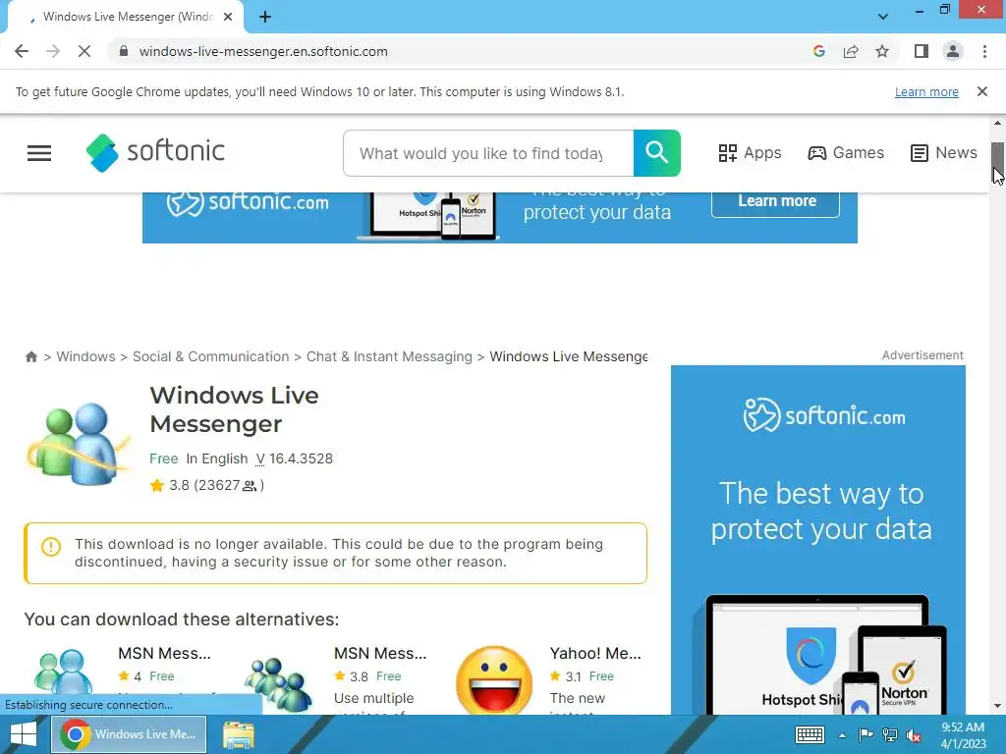Click the Softonic logo
Screen dimensions: 1006x754
click(x=155, y=152)
